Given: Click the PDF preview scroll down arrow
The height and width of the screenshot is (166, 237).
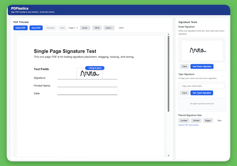Looking at the screenshot, I should [x=168, y=156].
